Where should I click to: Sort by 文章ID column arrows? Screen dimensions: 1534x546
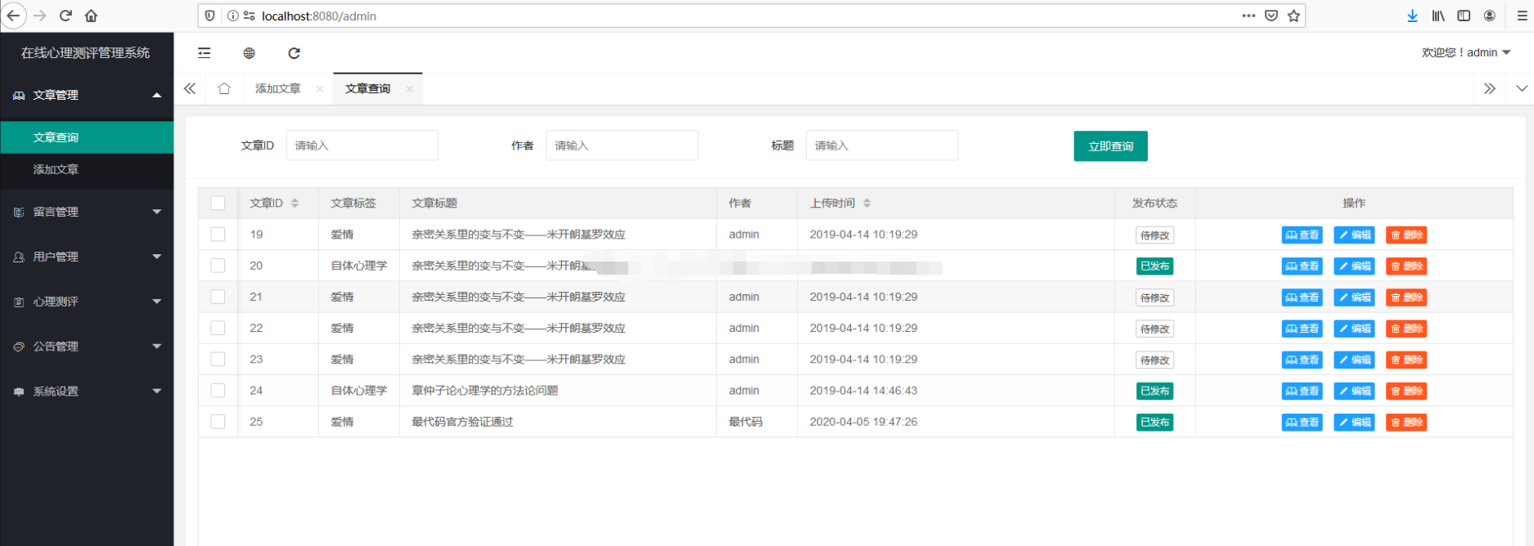pyautogui.click(x=295, y=203)
